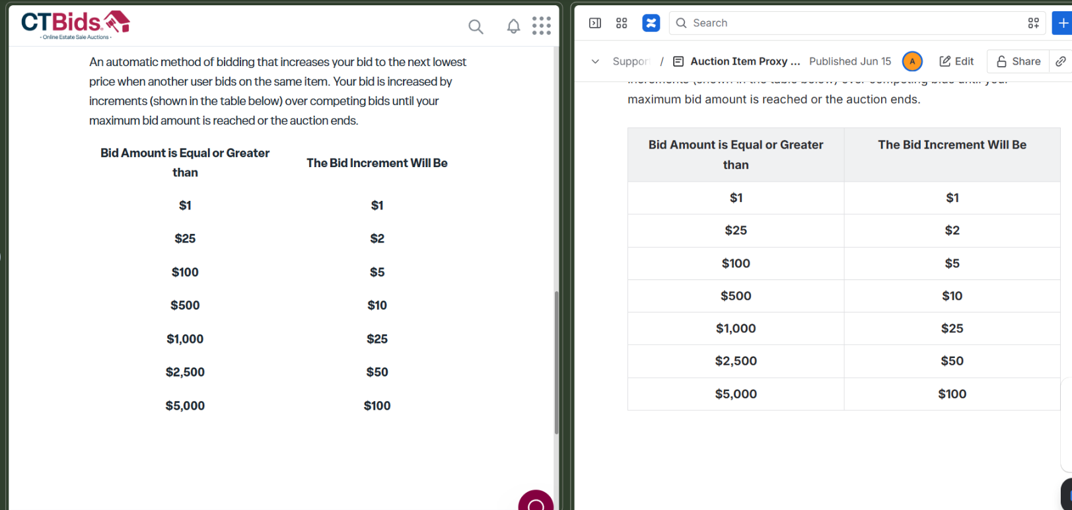Open the Share button
Screen dimensions: 1072x510
pyautogui.click(x=1018, y=61)
